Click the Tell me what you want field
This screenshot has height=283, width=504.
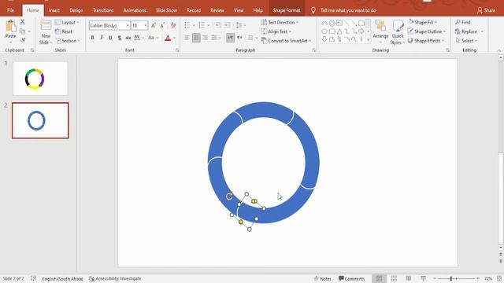[348, 10]
